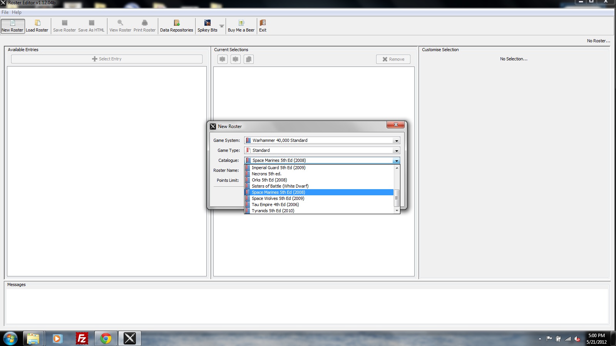Open Google Chrome from the taskbar
The width and height of the screenshot is (616, 346).
click(105, 338)
